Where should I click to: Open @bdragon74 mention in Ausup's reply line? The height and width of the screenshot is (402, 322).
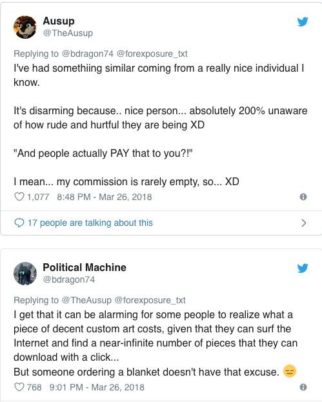[x=88, y=54]
